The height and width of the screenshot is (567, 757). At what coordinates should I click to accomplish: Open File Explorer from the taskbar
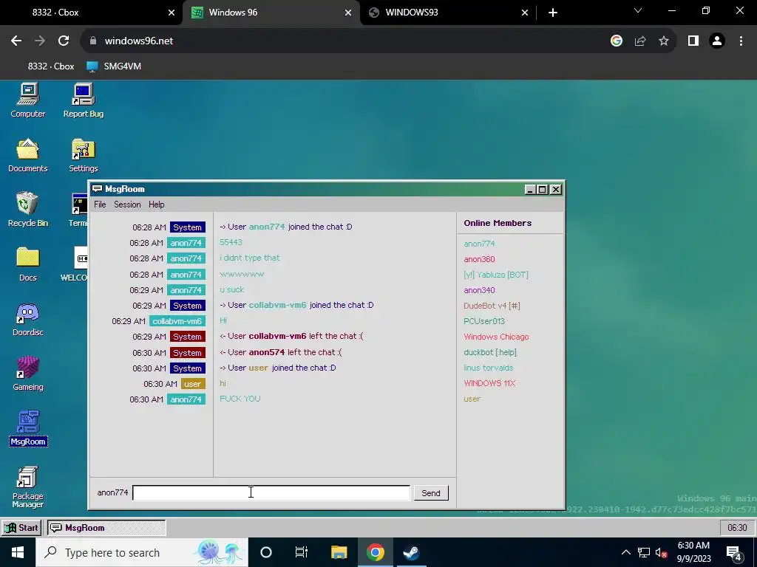[x=339, y=552]
